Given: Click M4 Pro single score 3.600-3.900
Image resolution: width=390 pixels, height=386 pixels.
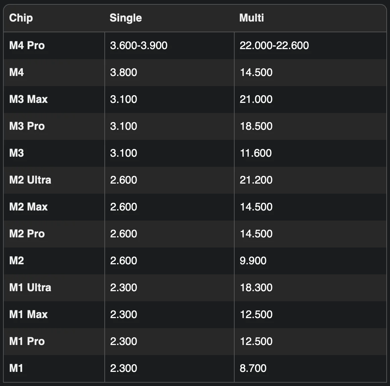Looking at the screenshot, I should point(139,45).
